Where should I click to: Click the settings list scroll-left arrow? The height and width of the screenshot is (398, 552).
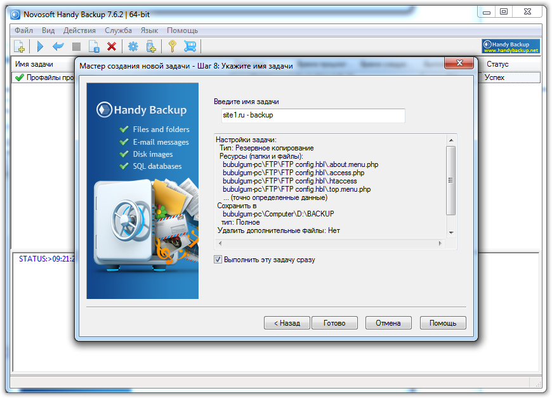tap(220, 243)
